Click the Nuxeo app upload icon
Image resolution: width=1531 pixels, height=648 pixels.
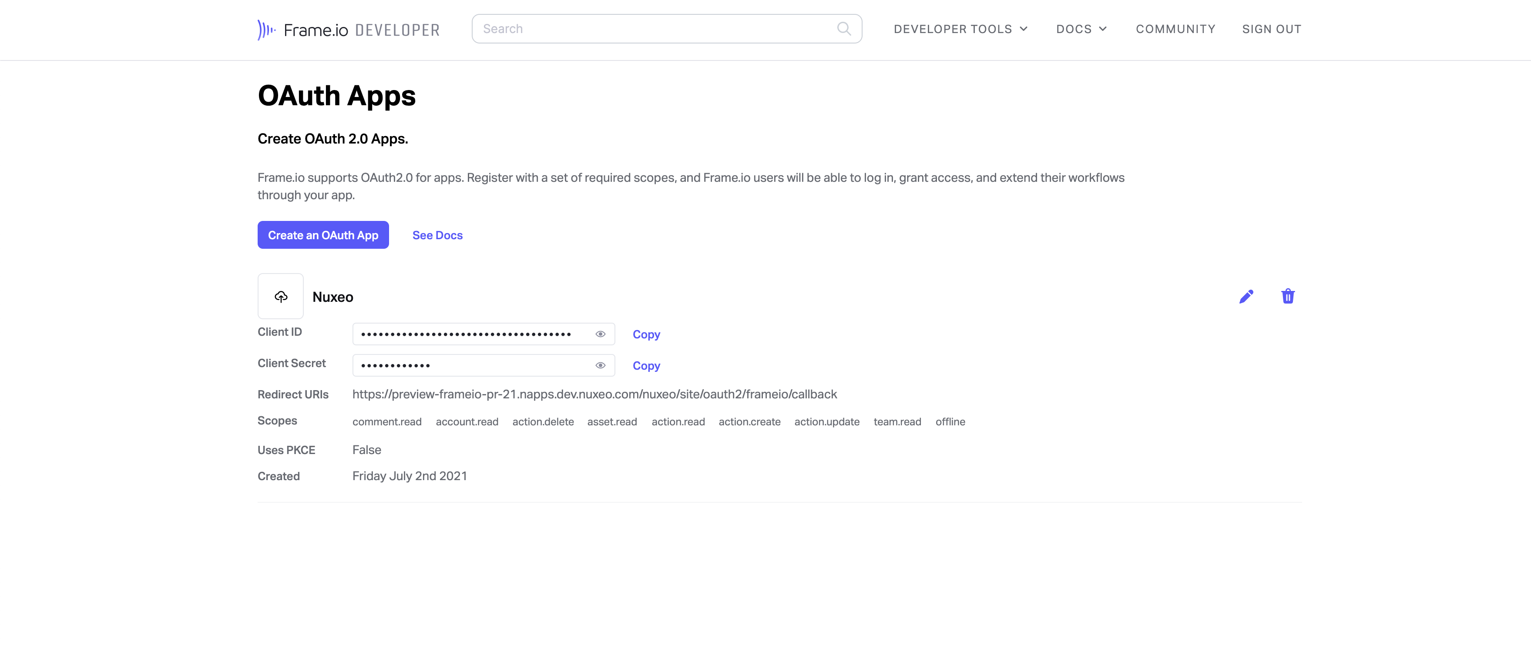point(281,296)
